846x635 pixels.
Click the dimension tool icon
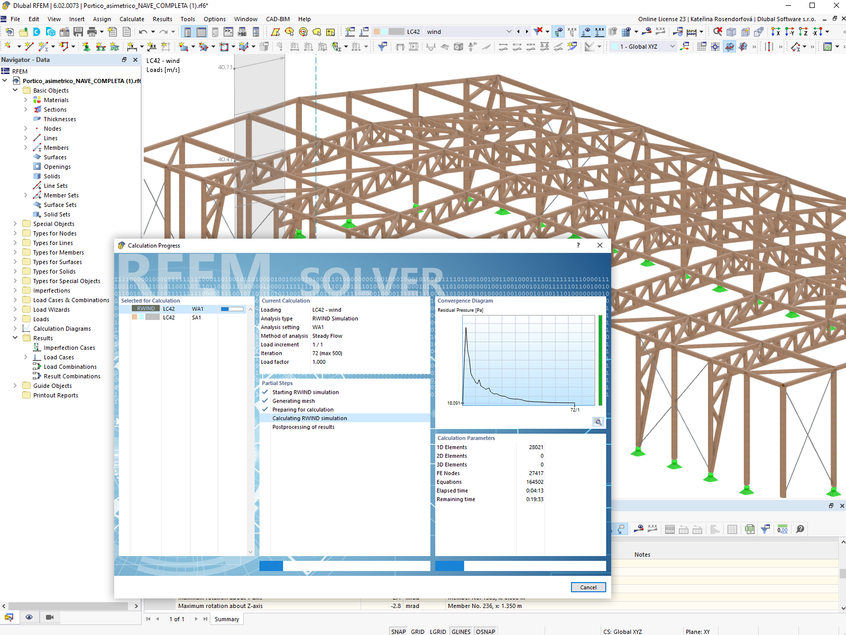coord(132,47)
